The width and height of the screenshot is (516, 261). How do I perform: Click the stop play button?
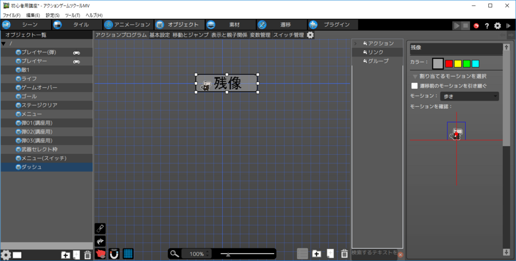tap(465, 26)
